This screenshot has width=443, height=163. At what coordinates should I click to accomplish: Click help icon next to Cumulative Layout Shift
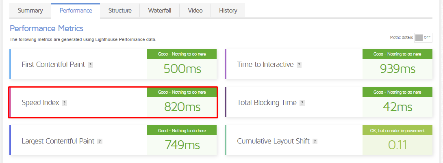315,142
